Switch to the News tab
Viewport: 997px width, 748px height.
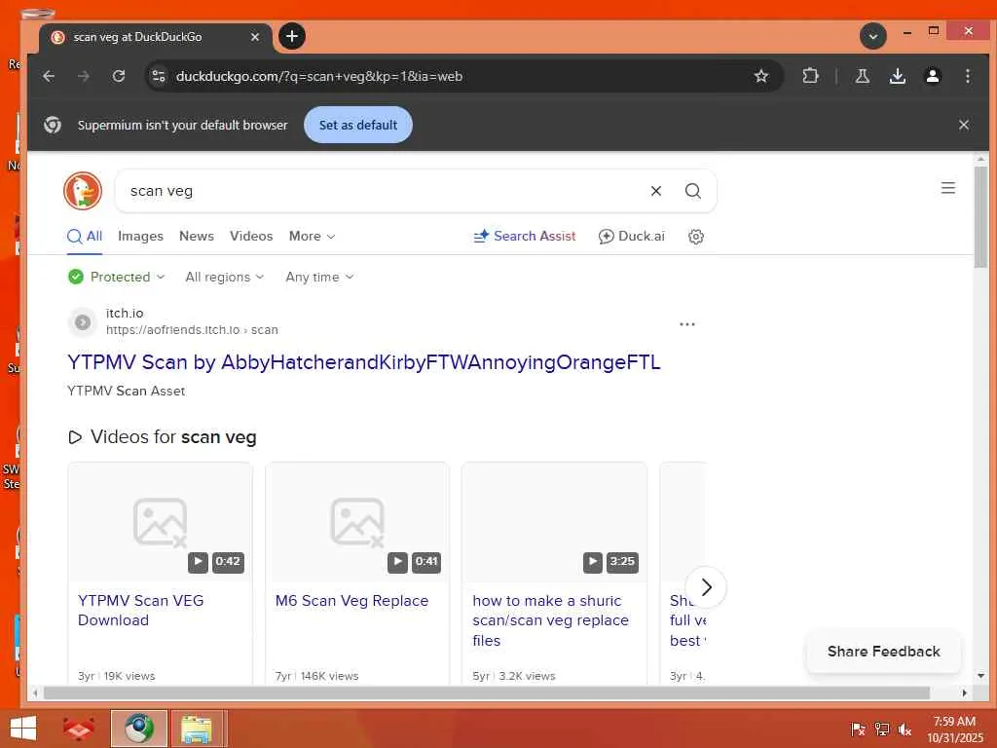click(197, 236)
